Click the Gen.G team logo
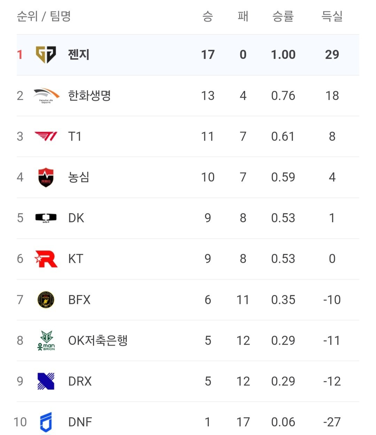The height and width of the screenshot is (435, 376). point(46,55)
